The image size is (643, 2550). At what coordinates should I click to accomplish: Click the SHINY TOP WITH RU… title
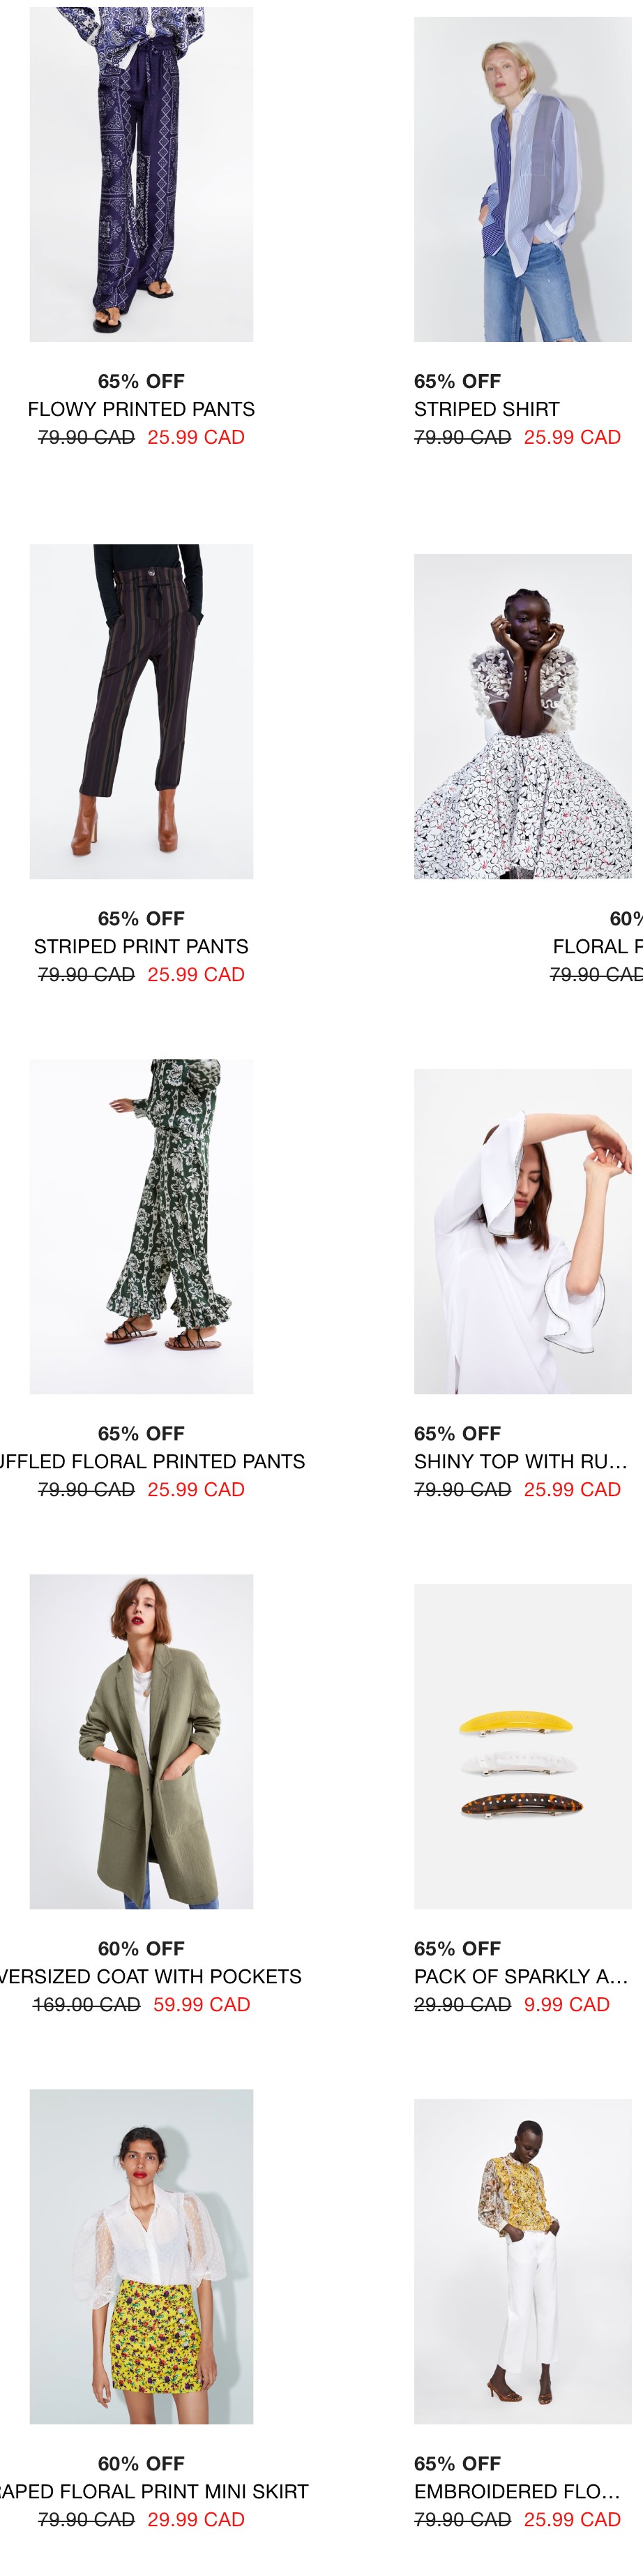[x=520, y=1461]
